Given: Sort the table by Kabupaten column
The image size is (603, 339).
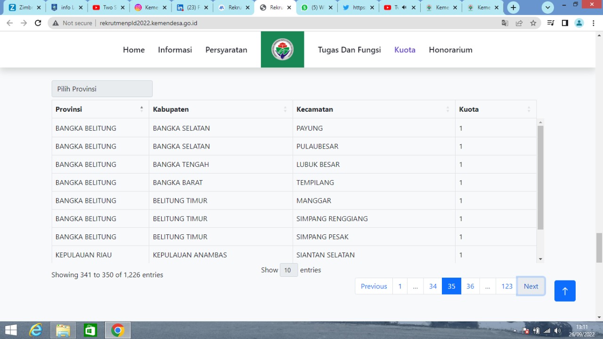Looking at the screenshot, I should tap(220, 109).
